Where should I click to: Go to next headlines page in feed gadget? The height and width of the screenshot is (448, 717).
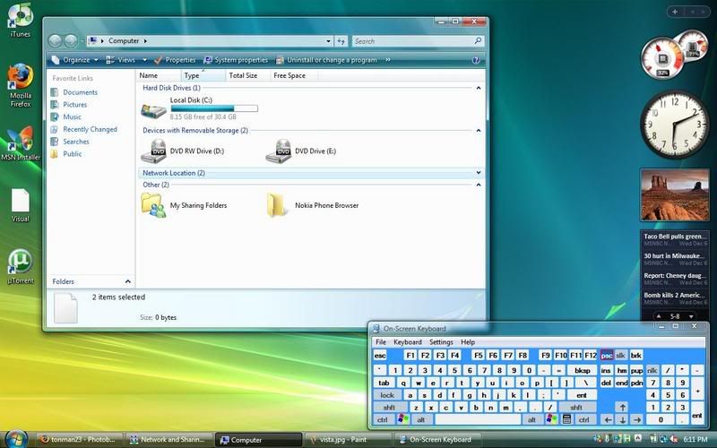click(691, 316)
